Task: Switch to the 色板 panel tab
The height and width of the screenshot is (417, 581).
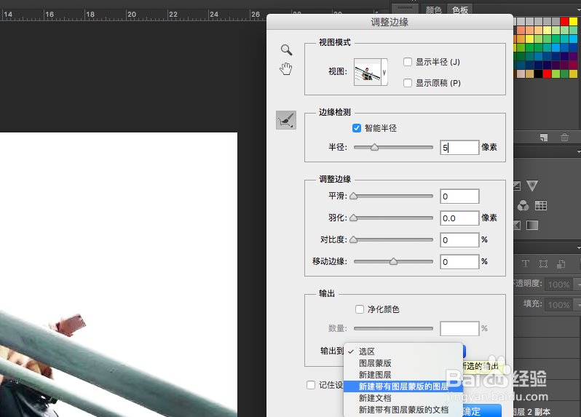Action: [x=460, y=10]
